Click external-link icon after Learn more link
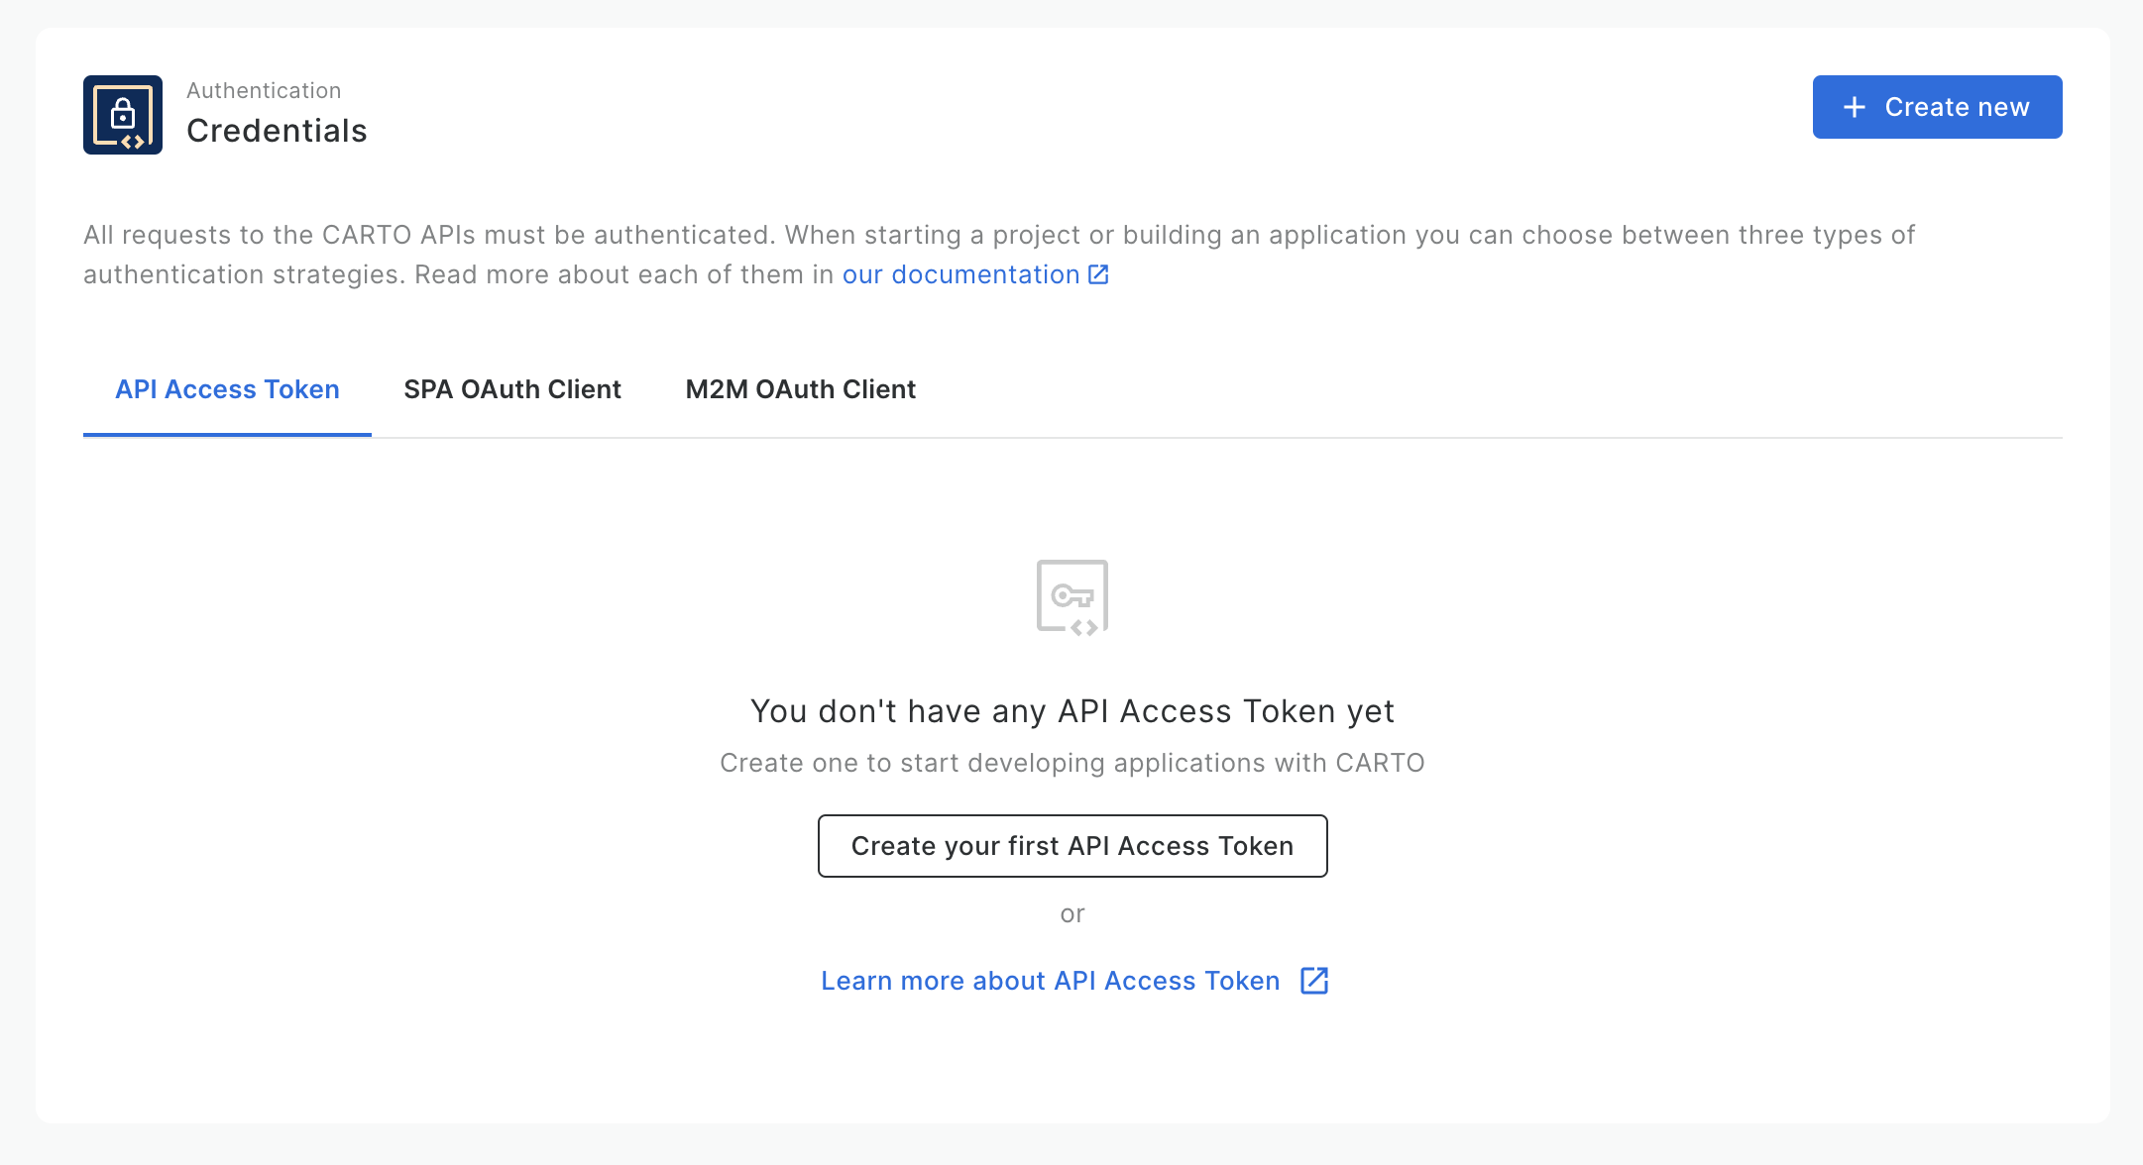The image size is (2143, 1165). click(x=1314, y=981)
